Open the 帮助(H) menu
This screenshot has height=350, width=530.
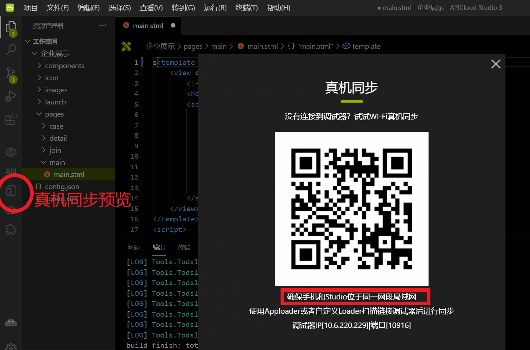(279, 8)
